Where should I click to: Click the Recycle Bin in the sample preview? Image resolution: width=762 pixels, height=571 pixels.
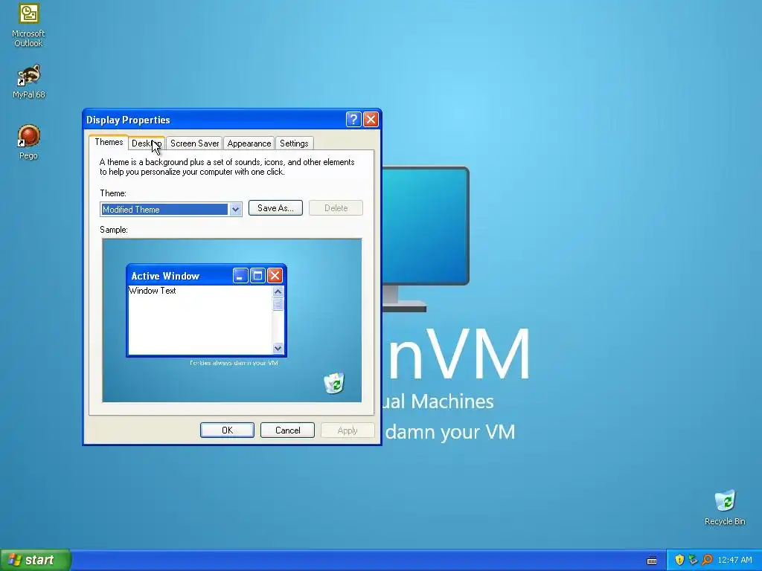pyautogui.click(x=334, y=383)
